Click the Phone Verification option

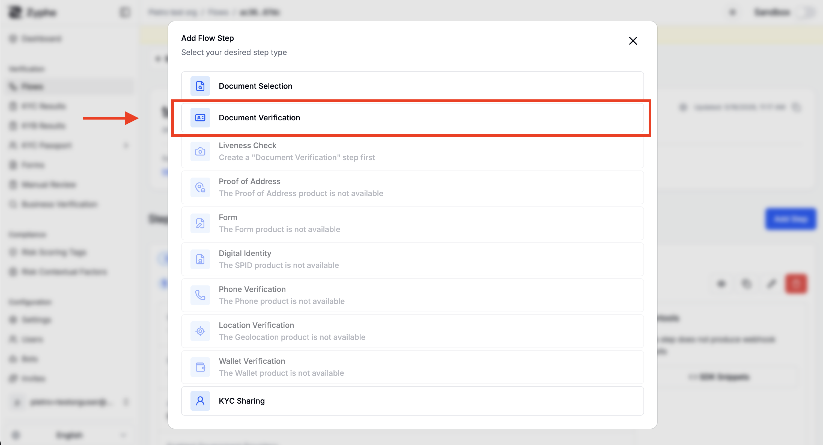tap(412, 295)
